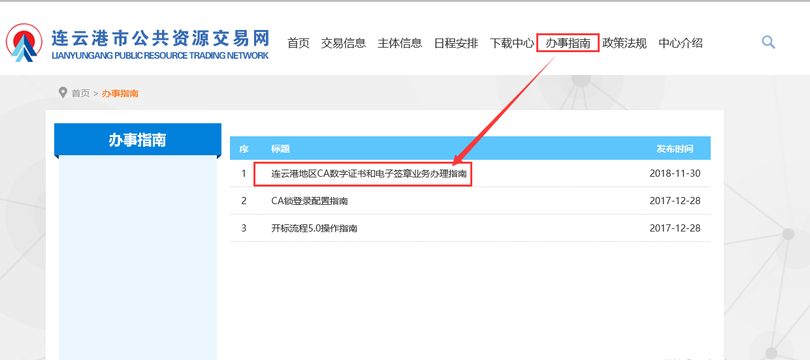Open the 首页 navigation menu item
810x360 pixels.
click(299, 43)
